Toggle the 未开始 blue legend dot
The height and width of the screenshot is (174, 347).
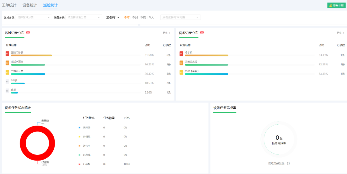point(79,128)
